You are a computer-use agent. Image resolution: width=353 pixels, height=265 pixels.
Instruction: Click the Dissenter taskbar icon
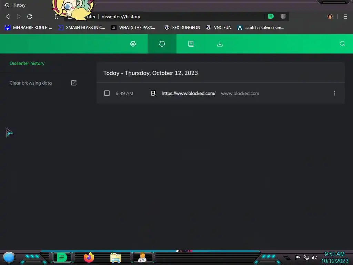62,257
